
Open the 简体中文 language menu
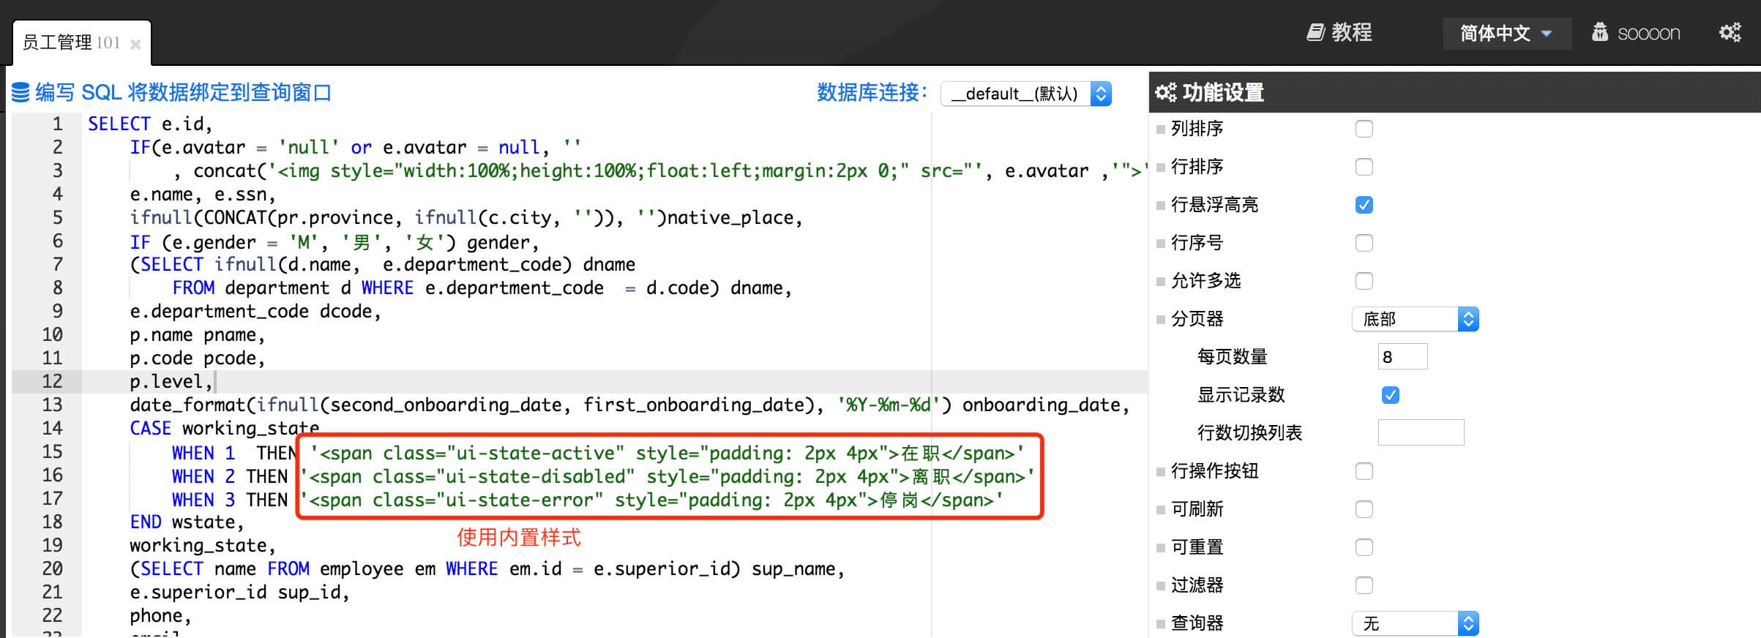tap(1506, 34)
